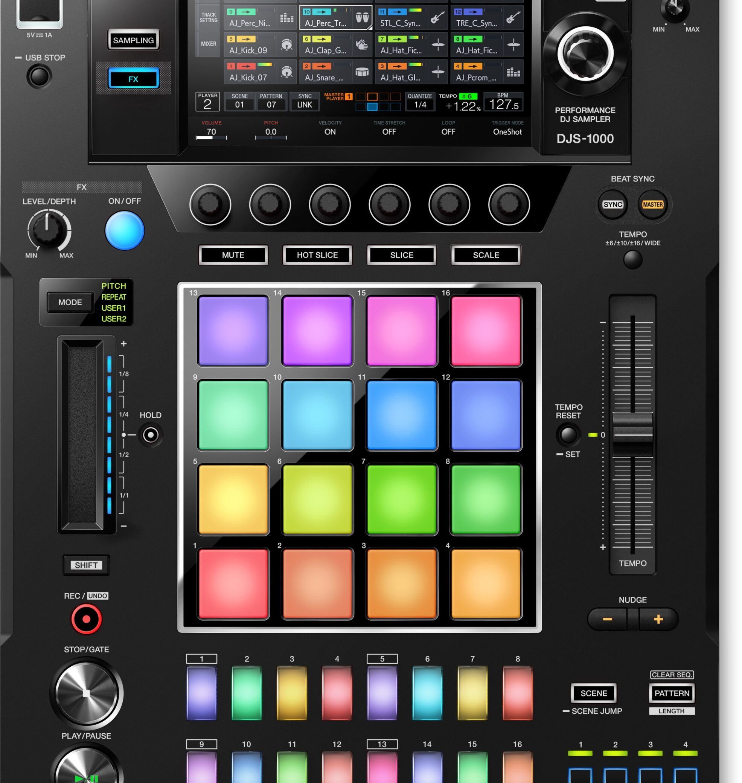
Task: Toggle MASTER under Beat Sync
Action: pos(653,205)
